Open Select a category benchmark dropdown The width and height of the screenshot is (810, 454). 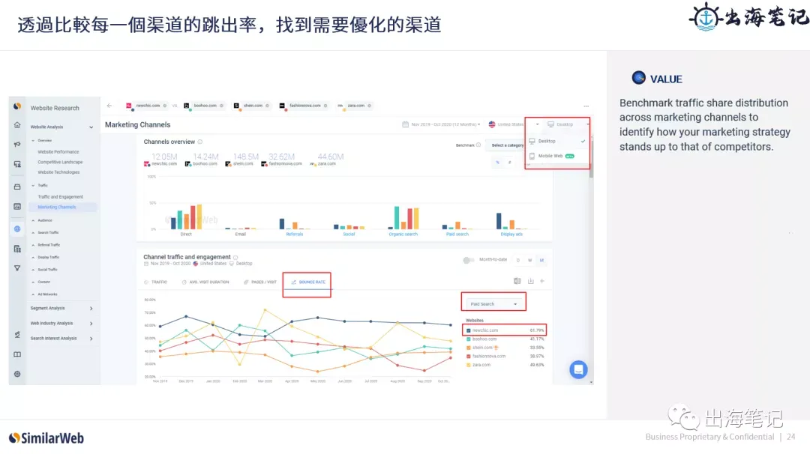point(507,145)
